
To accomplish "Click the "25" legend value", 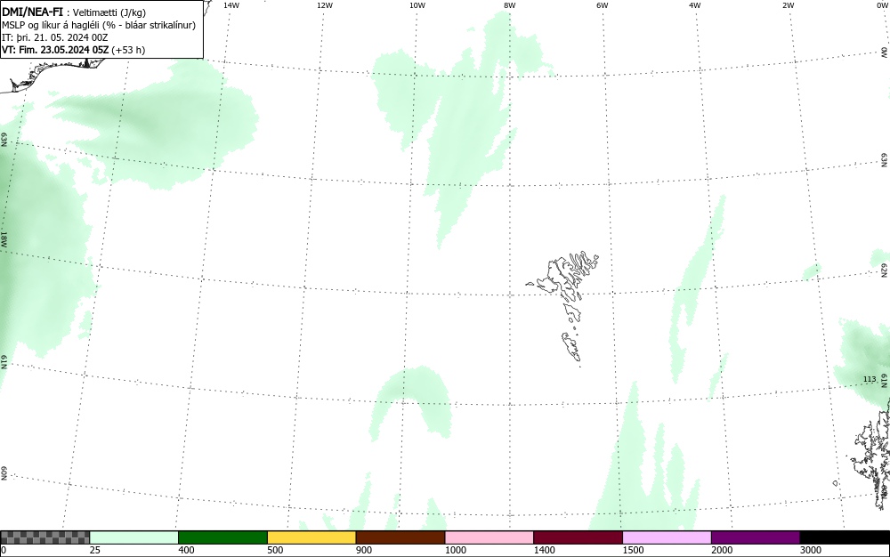I will (95, 550).
